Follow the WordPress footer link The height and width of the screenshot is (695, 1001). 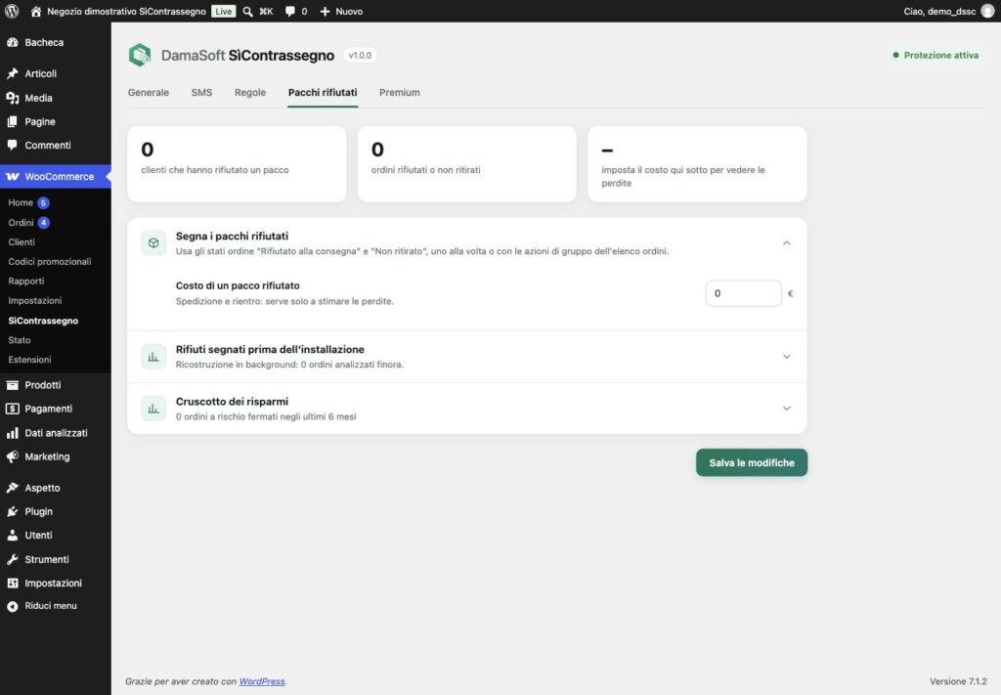(x=262, y=681)
